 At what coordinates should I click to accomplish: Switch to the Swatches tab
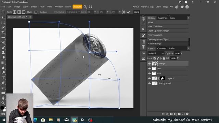click(x=163, y=18)
